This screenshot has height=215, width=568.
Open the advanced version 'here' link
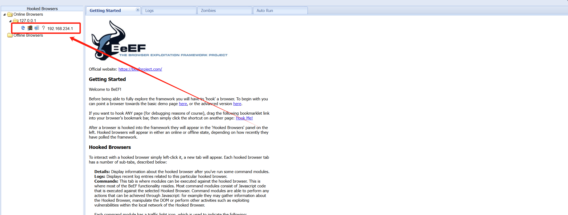(x=237, y=104)
